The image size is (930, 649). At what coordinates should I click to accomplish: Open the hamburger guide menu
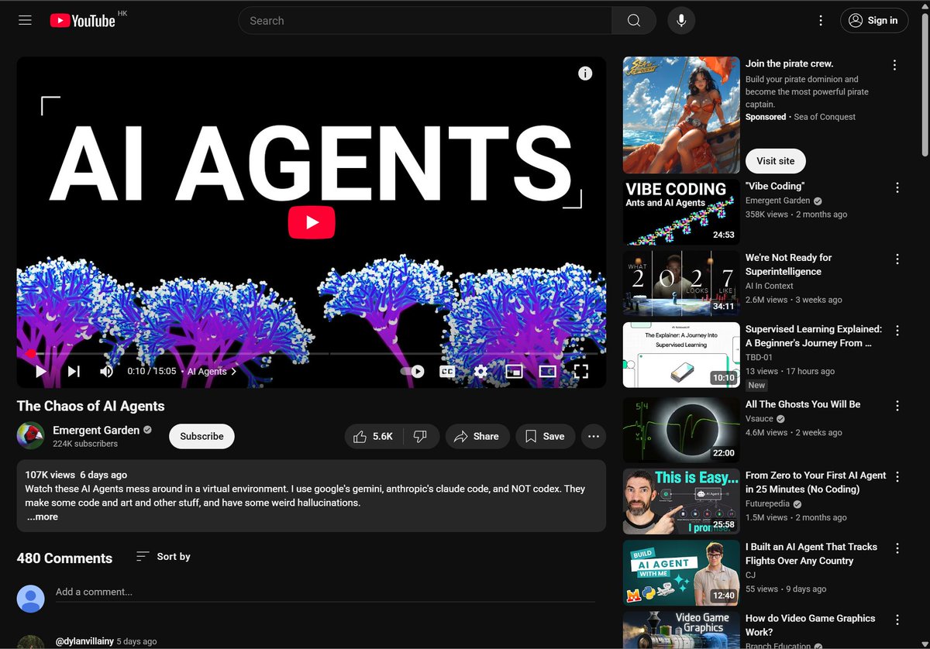[25, 21]
